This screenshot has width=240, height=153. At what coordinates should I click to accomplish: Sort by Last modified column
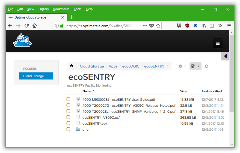click(212, 91)
